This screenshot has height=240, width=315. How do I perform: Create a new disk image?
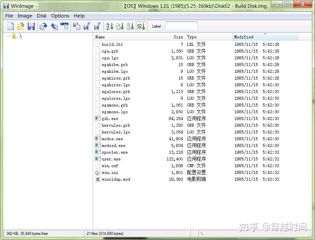pyautogui.click(x=10, y=26)
